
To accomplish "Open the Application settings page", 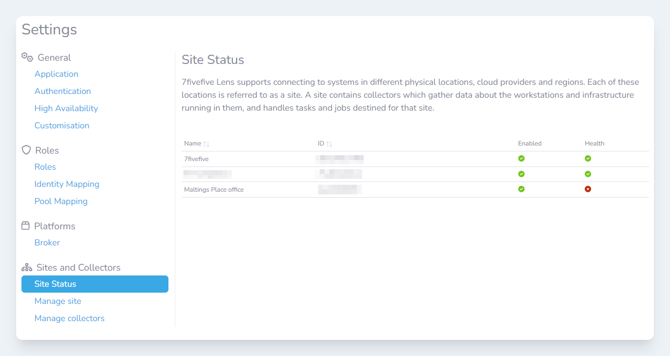I will point(56,74).
